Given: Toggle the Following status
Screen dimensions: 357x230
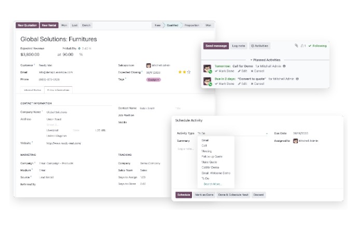Looking at the screenshot, I should point(317,46).
